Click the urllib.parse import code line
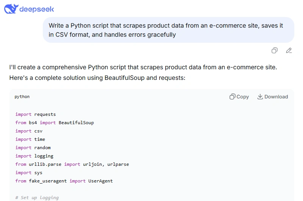This screenshot has width=303, height=201. click(72, 164)
